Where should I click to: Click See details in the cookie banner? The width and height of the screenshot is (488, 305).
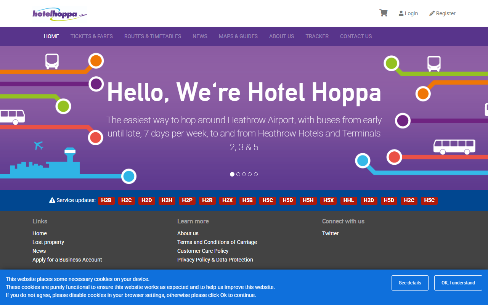(410, 283)
